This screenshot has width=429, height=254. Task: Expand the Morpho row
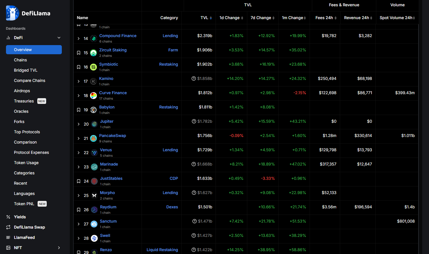[x=79, y=195]
